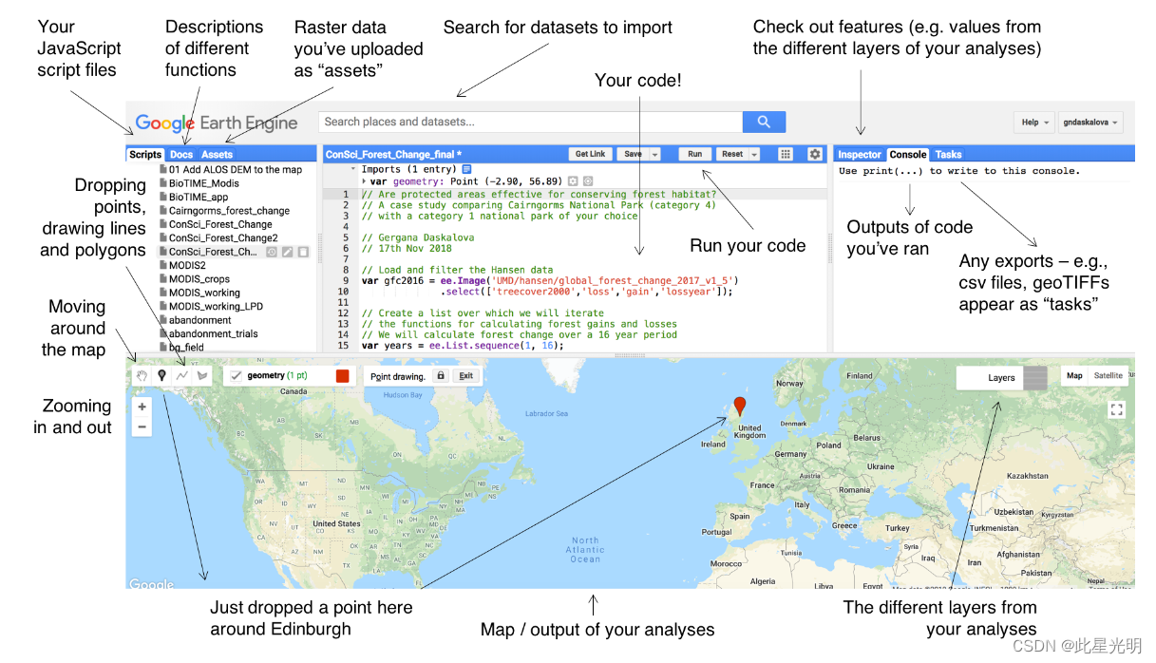The width and height of the screenshot is (1156, 663).
Task: Open the Save button dropdown arrow
Action: click(x=655, y=154)
